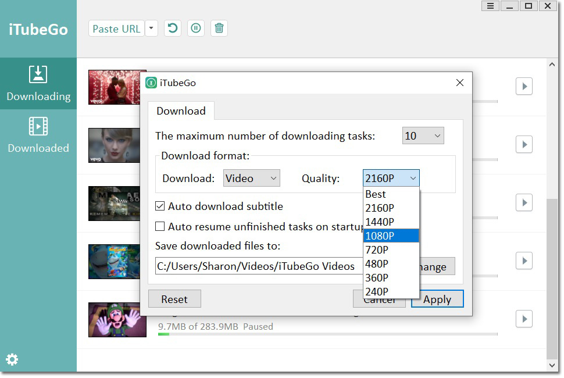The image size is (564, 378).
Task: Open the maximum downloading tasks dropdown
Action: click(x=423, y=135)
